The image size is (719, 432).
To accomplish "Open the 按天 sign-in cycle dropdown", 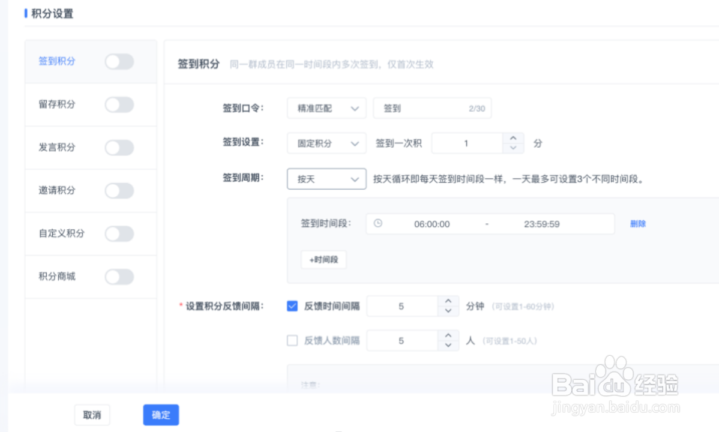I will [326, 178].
